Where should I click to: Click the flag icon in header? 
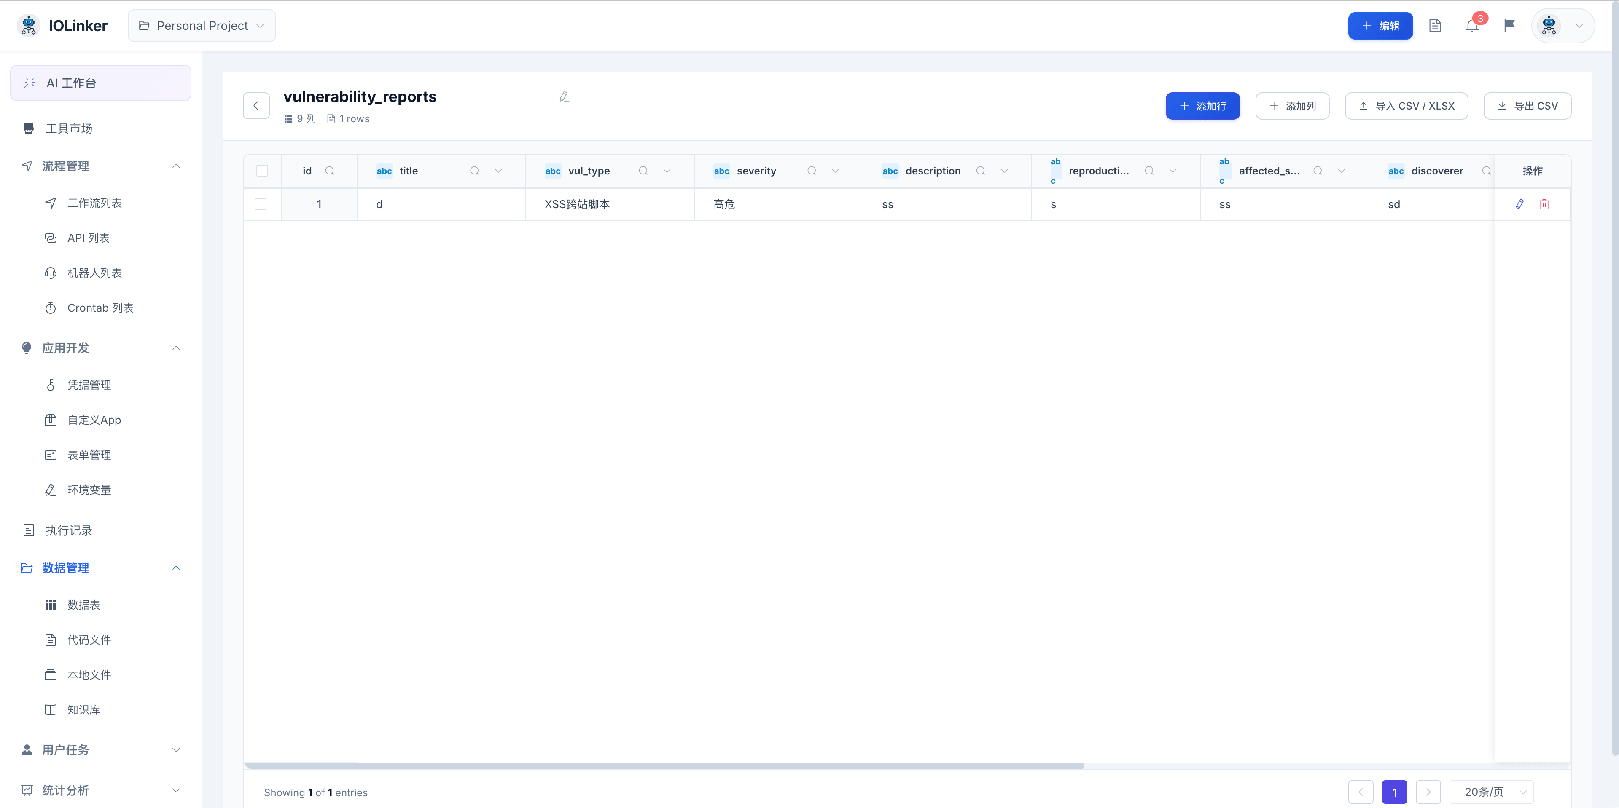[1509, 26]
